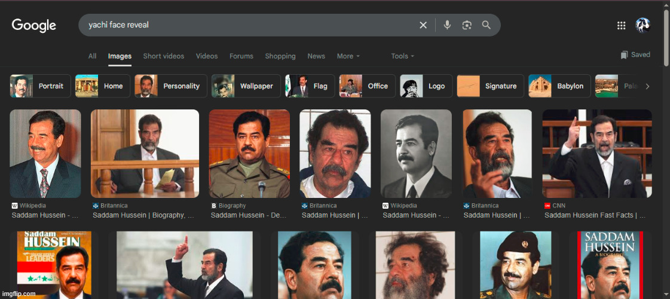Choose the Signature filter chip
The image size is (670, 299).
(491, 86)
